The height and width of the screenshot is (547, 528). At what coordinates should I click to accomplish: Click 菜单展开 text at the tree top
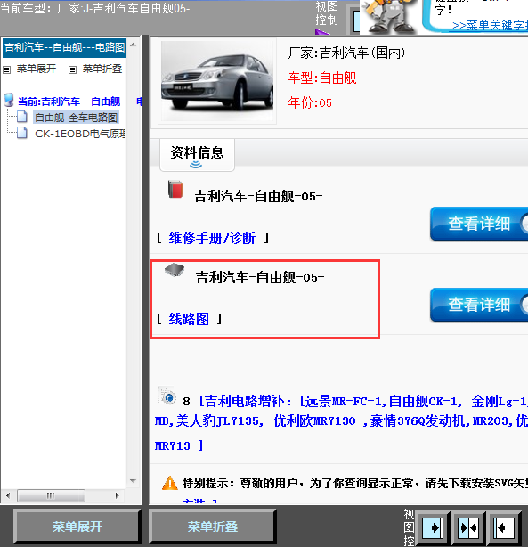pyautogui.click(x=37, y=69)
